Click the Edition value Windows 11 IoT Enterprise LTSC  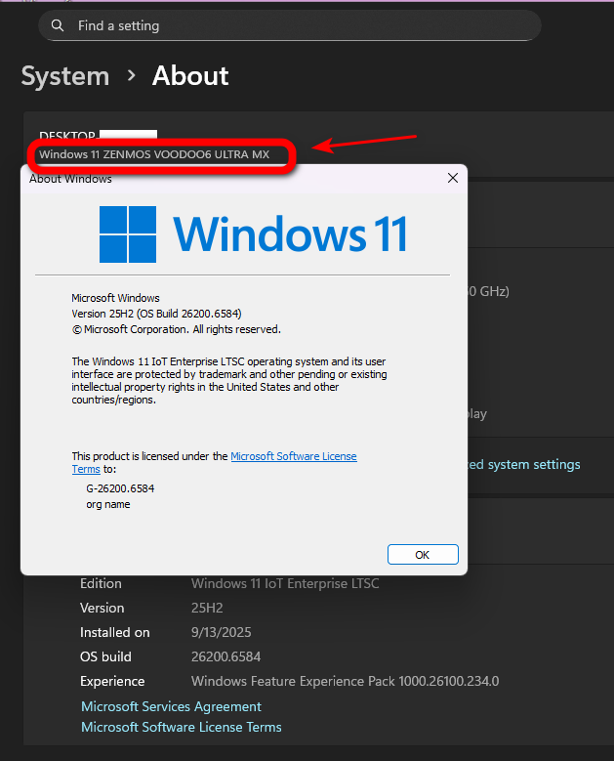[x=285, y=583]
